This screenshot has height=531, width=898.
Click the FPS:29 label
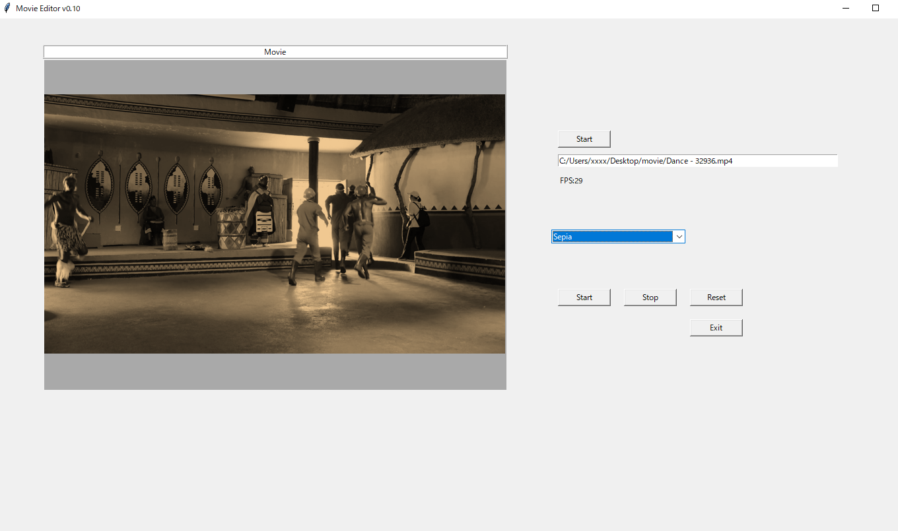click(x=571, y=181)
